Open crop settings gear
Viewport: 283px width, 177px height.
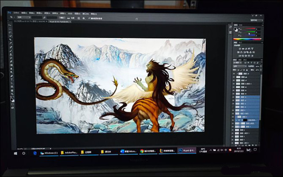83,18
